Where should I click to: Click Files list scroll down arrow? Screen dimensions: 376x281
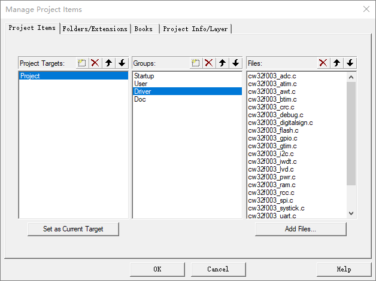point(351,213)
